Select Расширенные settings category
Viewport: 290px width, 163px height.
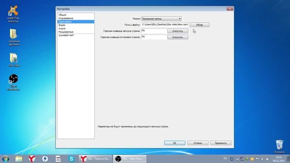click(76, 32)
